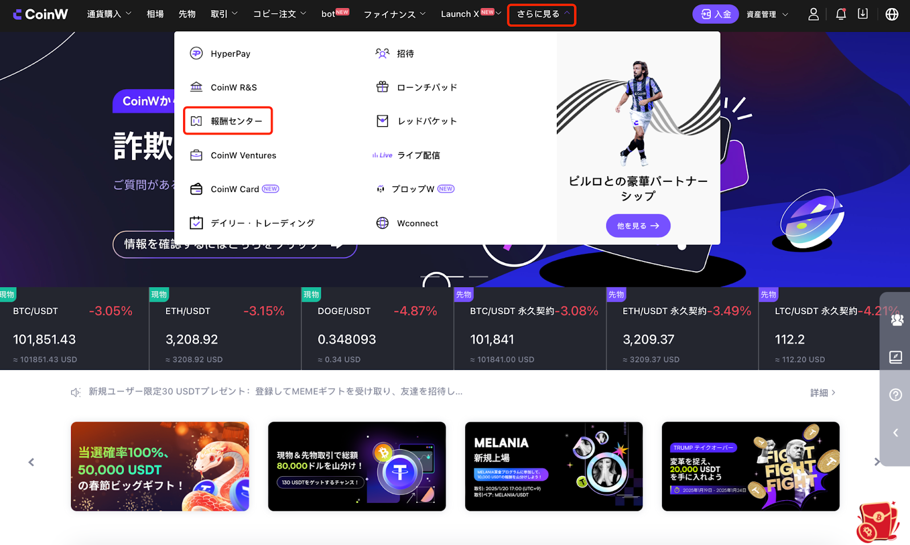Open the language globe icon
Viewport: 910px width, 545px height.
click(x=892, y=14)
